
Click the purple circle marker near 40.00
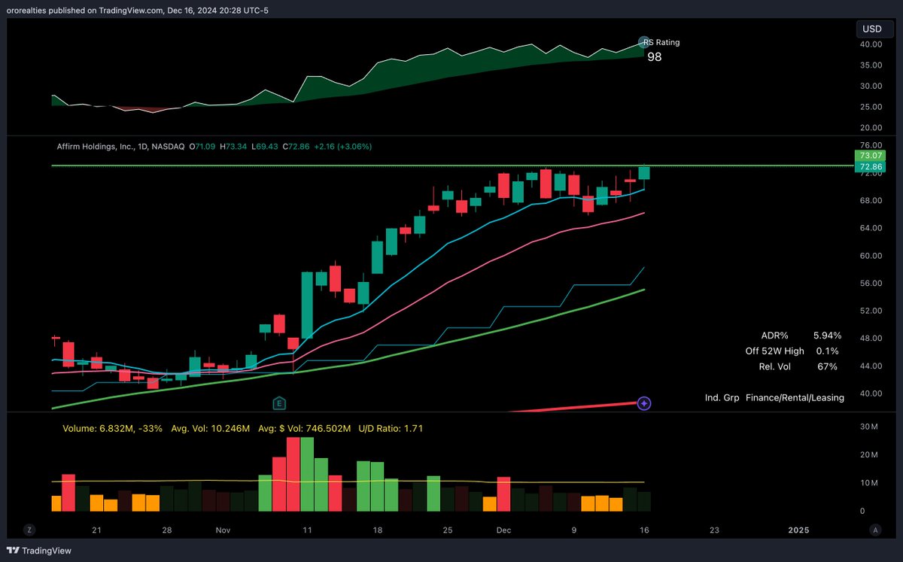(644, 403)
